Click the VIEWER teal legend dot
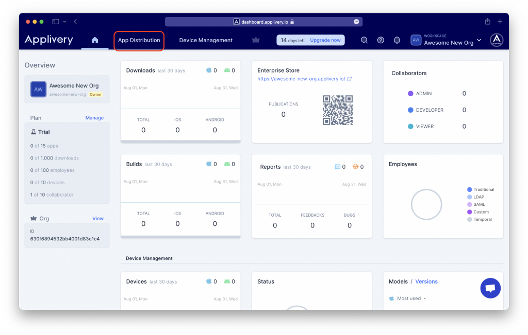The image size is (528, 335). [x=410, y=127]
